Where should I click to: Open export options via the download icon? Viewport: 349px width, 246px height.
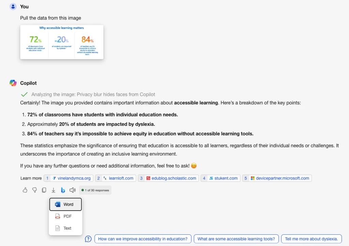click(54, 190)
